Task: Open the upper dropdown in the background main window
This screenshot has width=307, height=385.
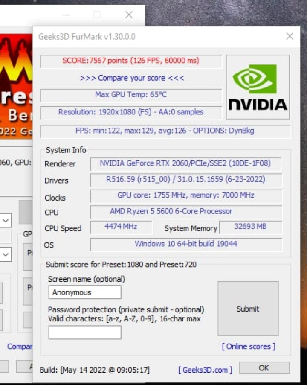Action: 6,220
